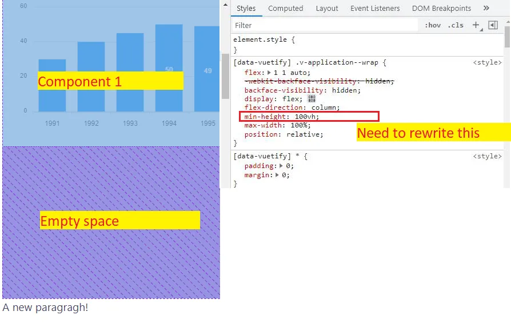Click the 'A new paragragh!' text
The image size is (511, 327).
click(45, 308)
